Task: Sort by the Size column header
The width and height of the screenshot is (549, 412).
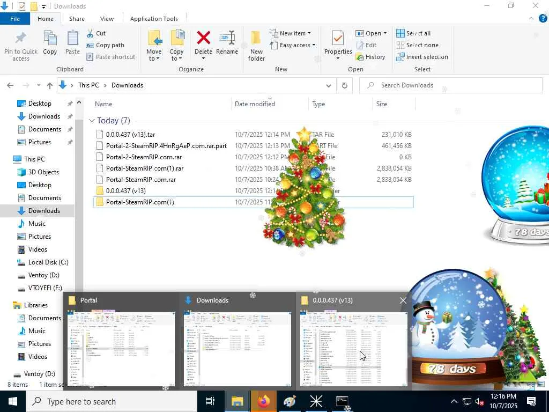Action: click(382, 104)
